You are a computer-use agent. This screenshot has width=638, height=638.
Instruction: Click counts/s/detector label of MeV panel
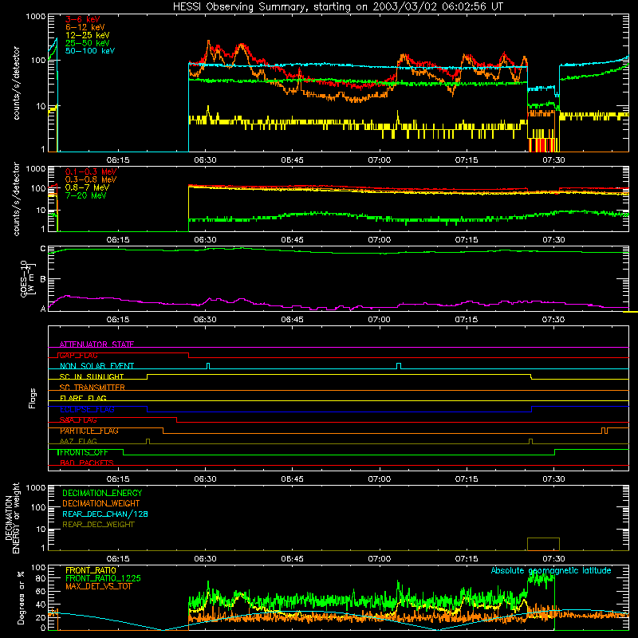[16, 199]
